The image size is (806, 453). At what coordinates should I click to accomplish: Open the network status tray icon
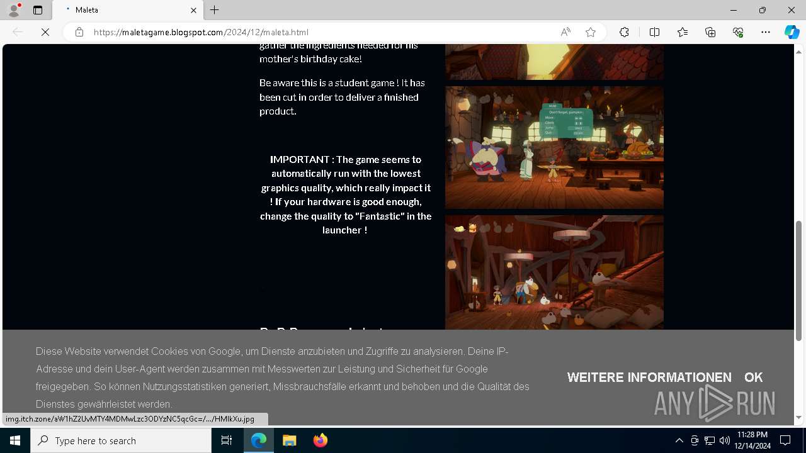coord(710,440)
